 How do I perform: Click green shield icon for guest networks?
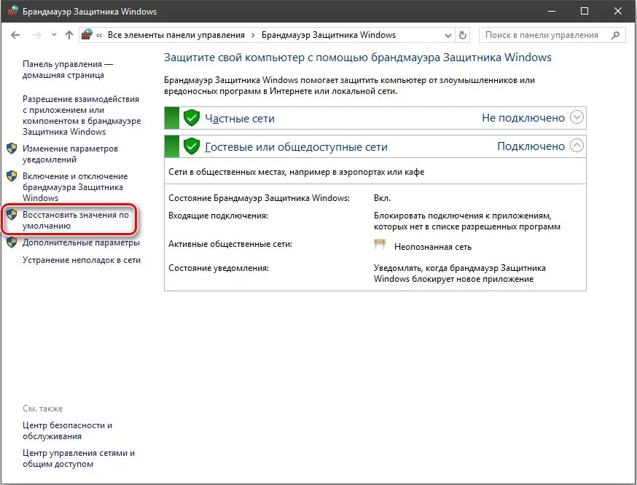(x=192, y=146)
